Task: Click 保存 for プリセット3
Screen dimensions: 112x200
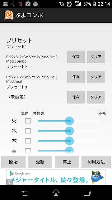Action: coord(76,97)
